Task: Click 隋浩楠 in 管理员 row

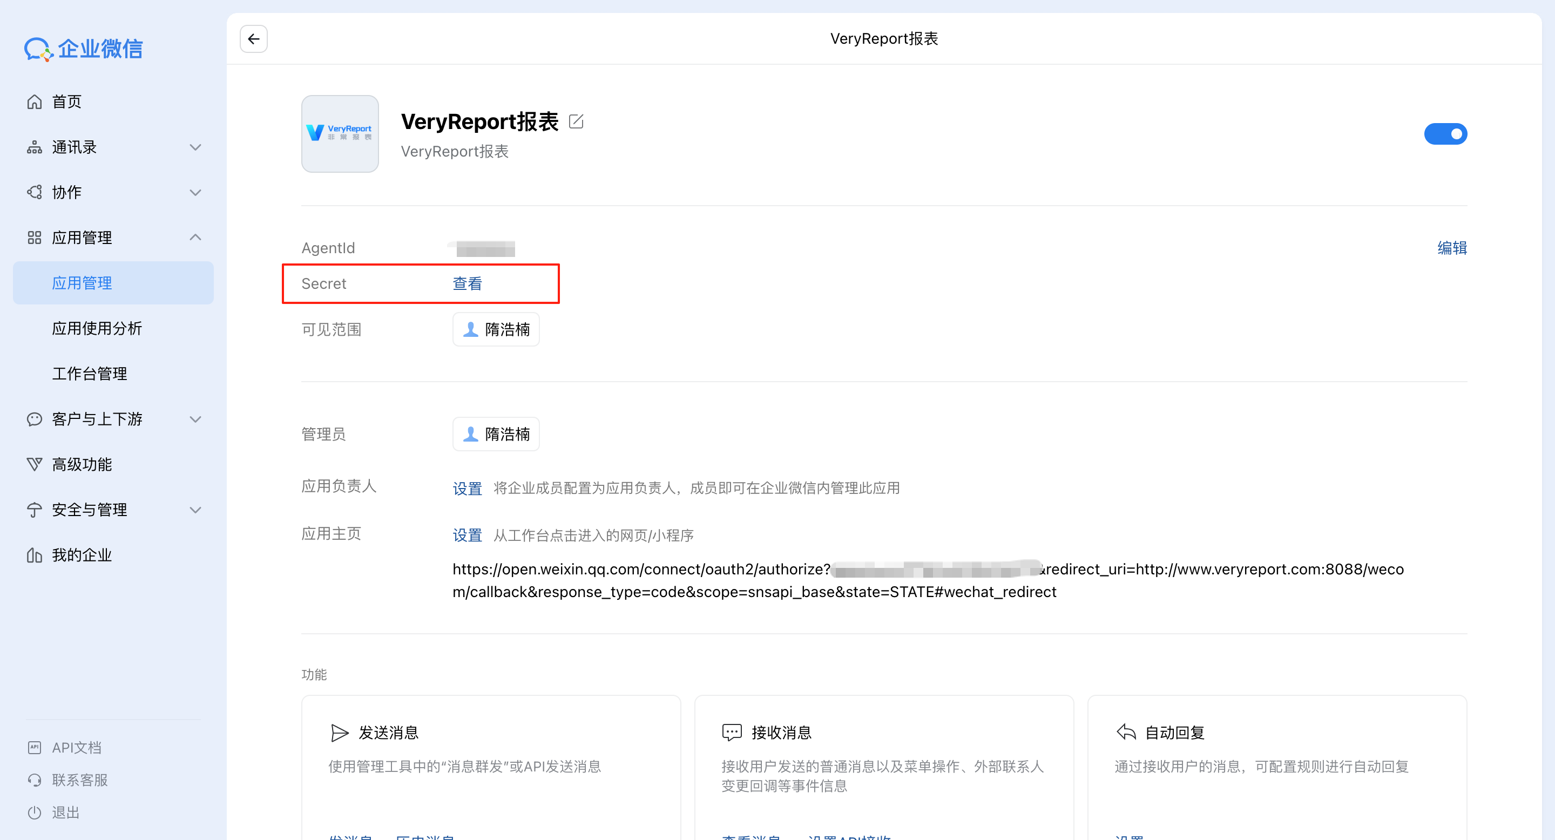Action: pyautogui.click(x=496, y=434)
